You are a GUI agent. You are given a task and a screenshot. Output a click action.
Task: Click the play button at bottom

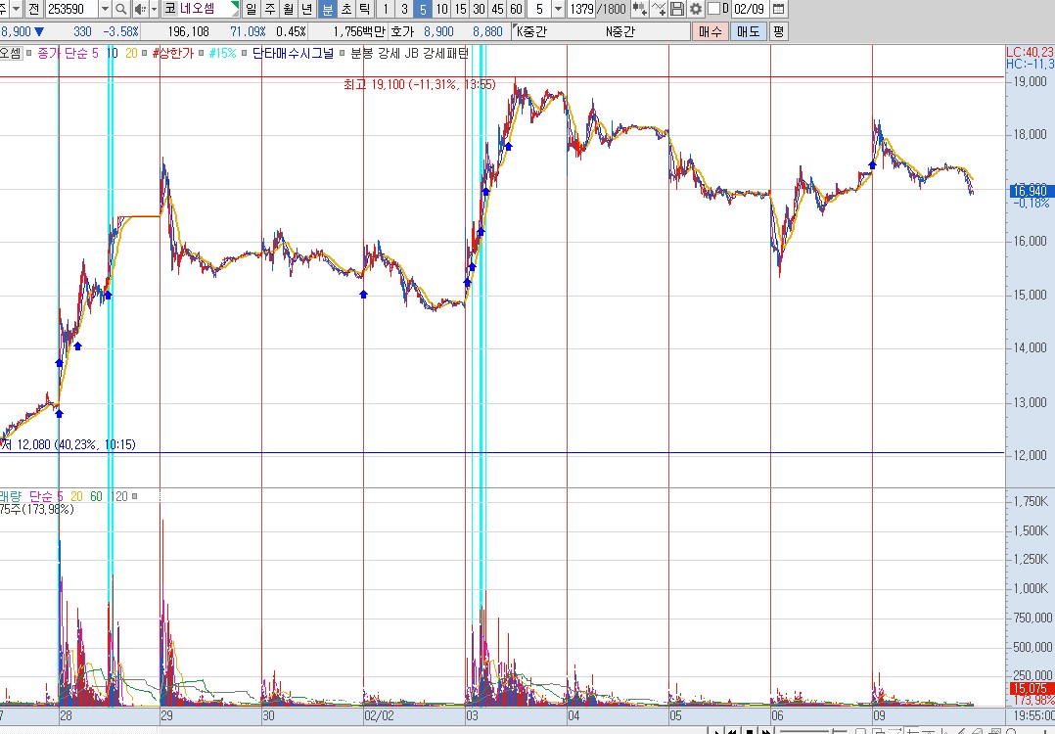pyautogui.click(x=716, y=731)
